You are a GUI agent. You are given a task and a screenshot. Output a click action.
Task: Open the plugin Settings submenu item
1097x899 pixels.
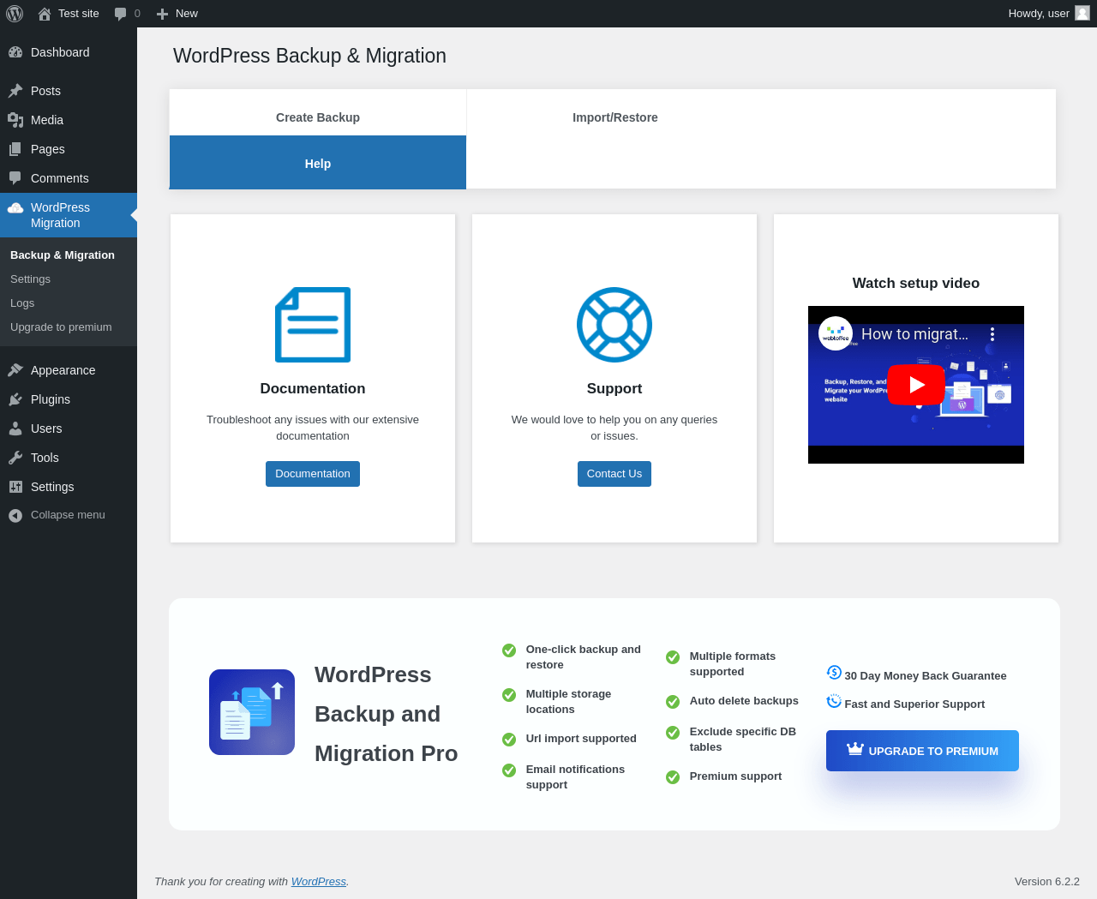pos(30,279)
